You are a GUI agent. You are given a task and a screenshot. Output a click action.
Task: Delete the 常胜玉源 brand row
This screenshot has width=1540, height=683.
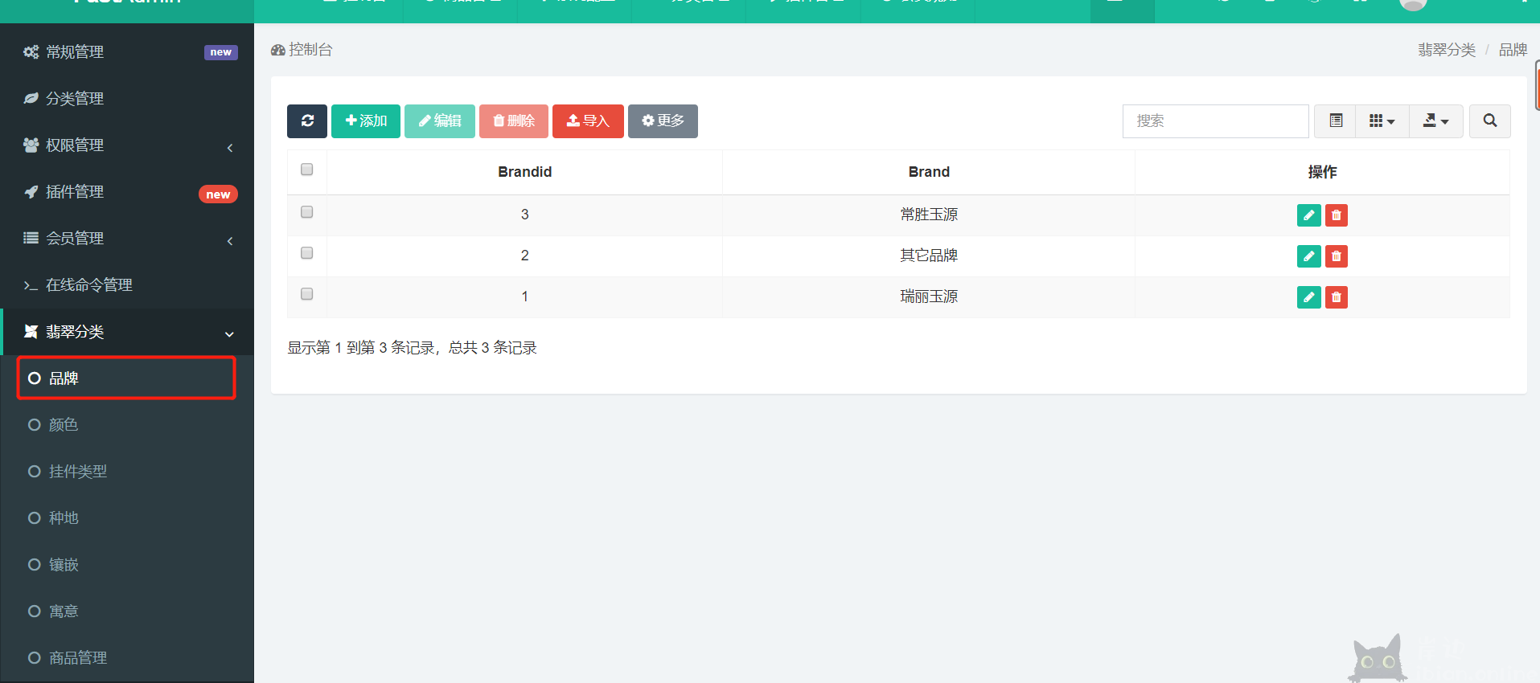[x=1336, y=215]
